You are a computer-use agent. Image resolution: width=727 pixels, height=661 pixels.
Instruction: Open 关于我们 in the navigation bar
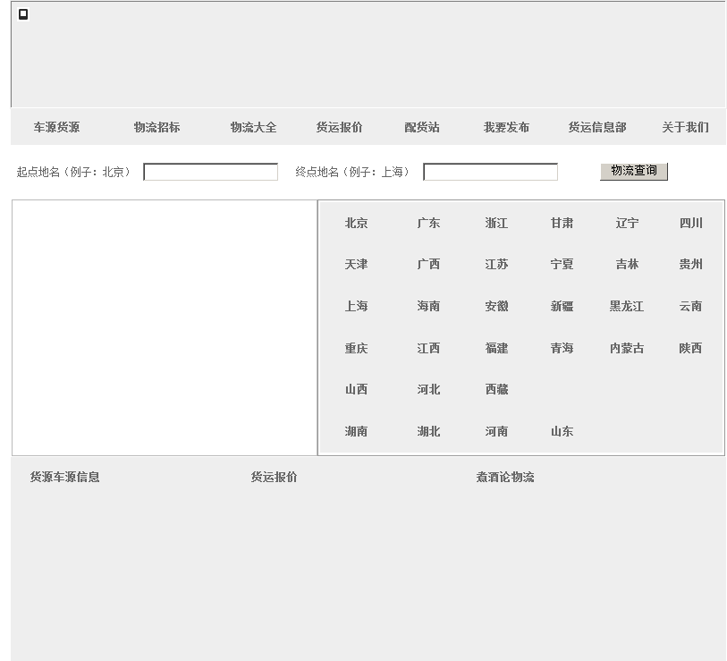tap(685, 127)
